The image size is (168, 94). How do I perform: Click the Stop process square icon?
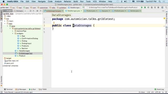coord(158,8)
